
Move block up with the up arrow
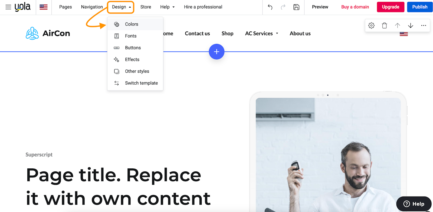coord(397,25)
